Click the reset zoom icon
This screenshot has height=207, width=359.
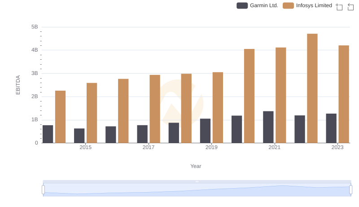[350, 7]
